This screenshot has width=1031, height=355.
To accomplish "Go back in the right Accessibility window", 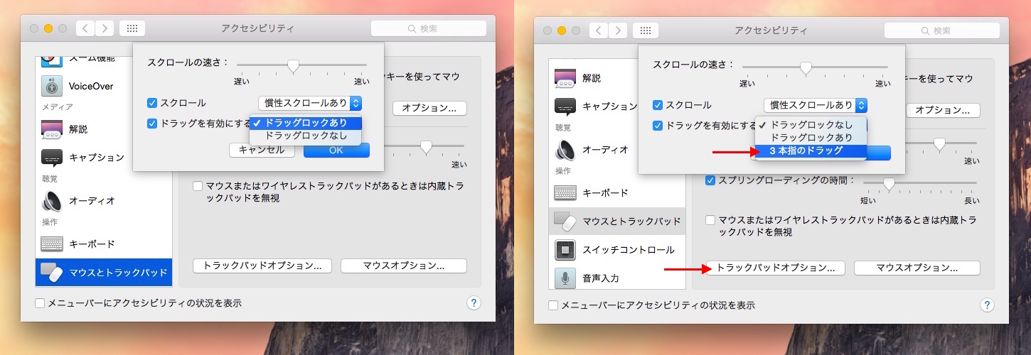I will pyautogui.click(x=599, y=31).
